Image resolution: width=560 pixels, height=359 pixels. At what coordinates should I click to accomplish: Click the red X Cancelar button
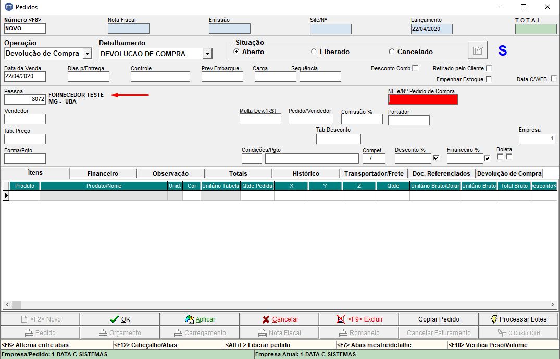click(x=279, y=319)
